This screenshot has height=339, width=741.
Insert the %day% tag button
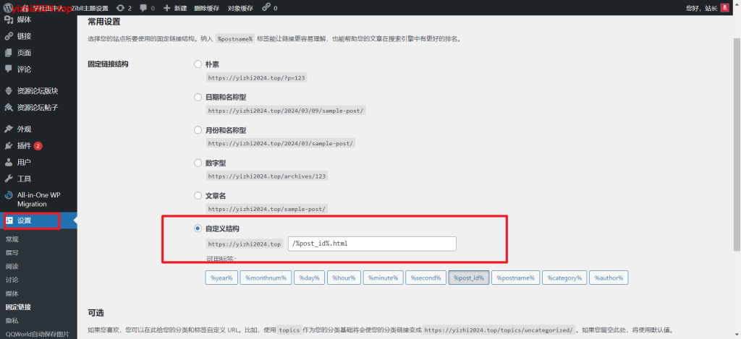[x=309, y=278]
